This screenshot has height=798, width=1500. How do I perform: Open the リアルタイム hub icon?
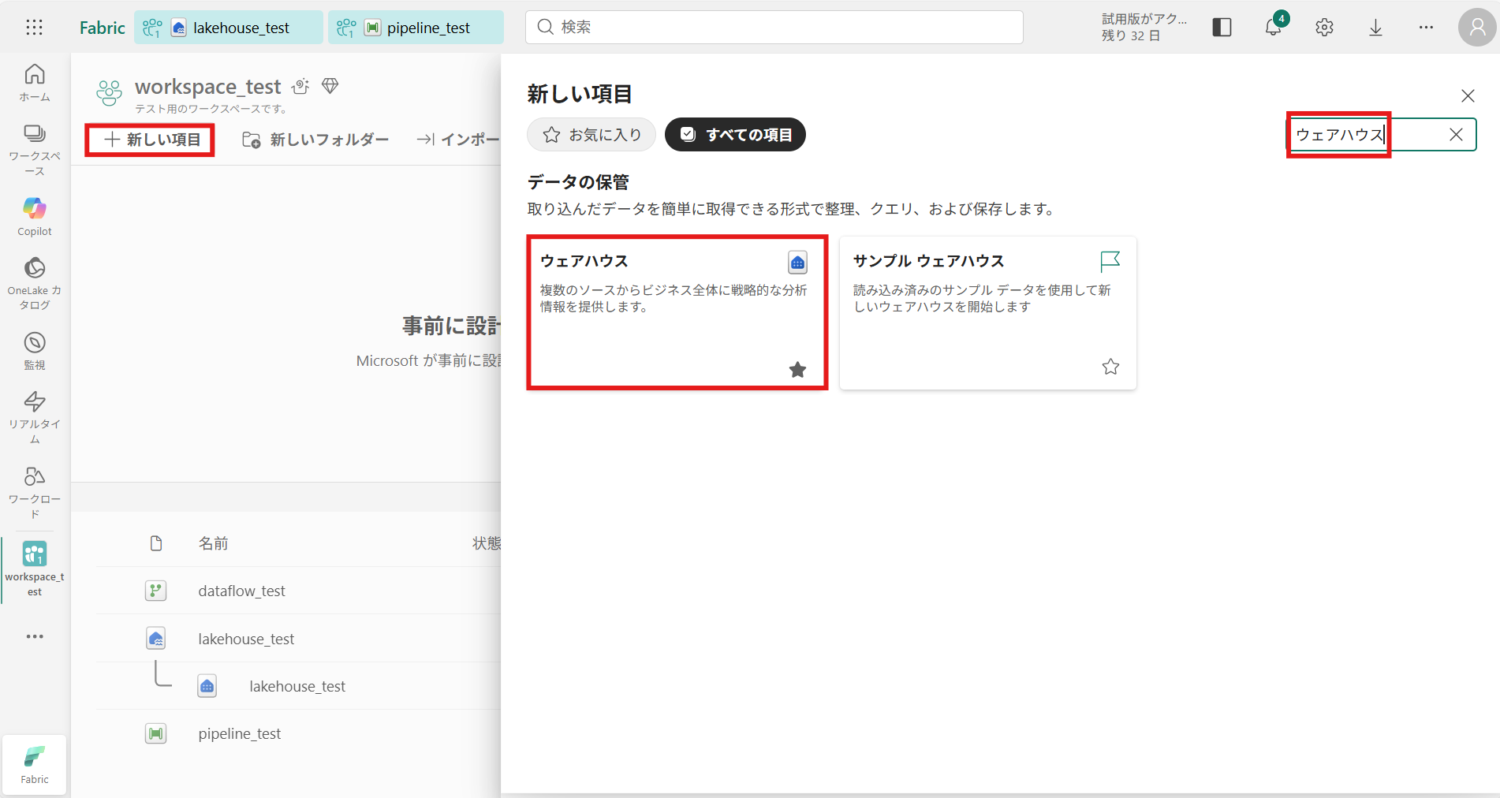click(35, 416)
